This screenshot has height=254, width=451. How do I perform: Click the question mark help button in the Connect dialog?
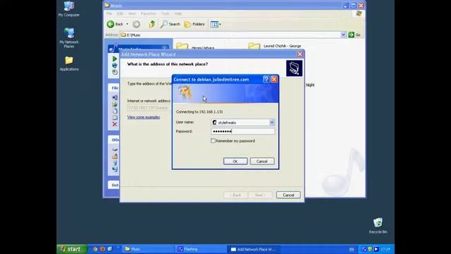pos(266,79)
